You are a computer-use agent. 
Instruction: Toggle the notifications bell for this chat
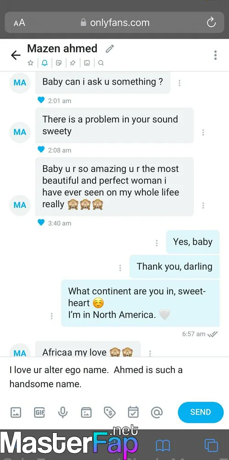[x=45, y=63]
